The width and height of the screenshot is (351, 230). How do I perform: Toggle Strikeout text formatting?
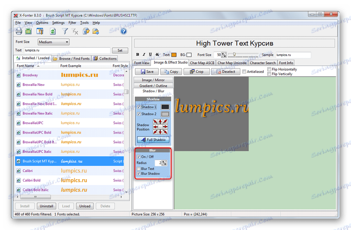point(157,55)
